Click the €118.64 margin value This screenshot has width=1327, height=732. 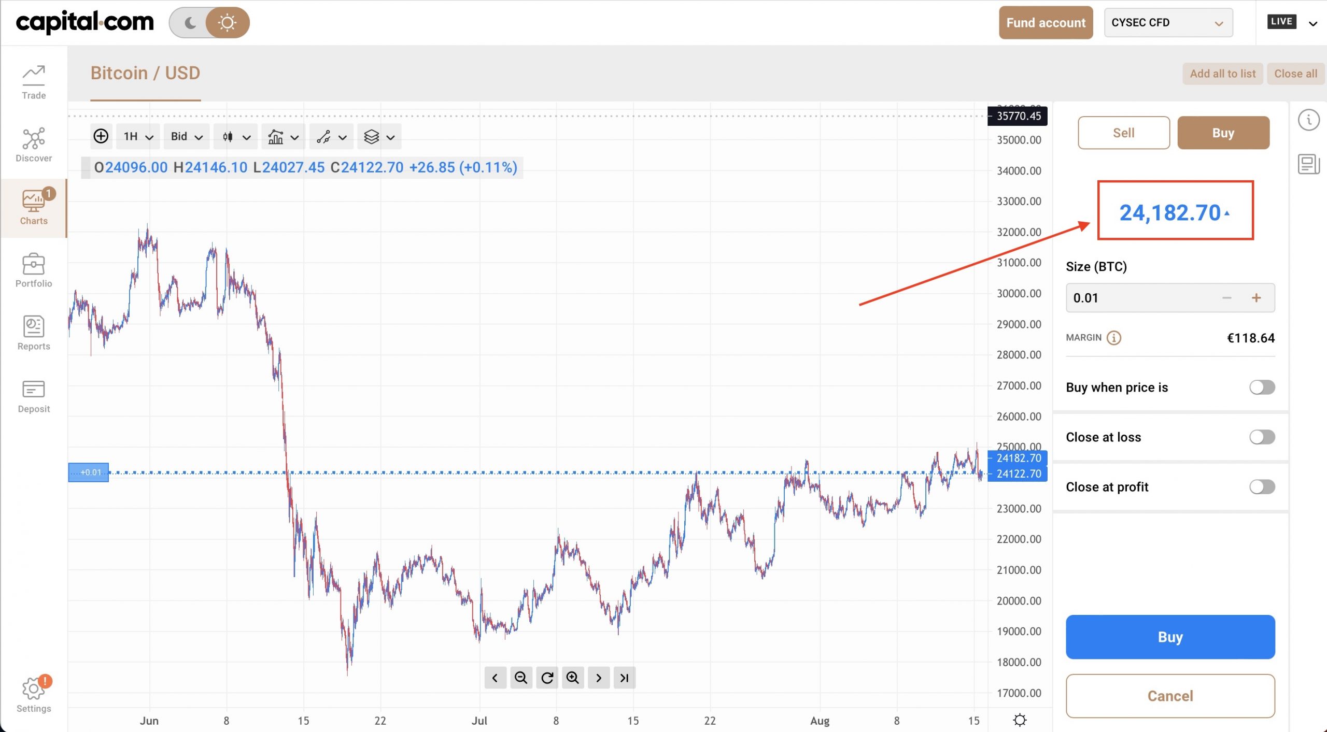click(x=1251, y=338)
